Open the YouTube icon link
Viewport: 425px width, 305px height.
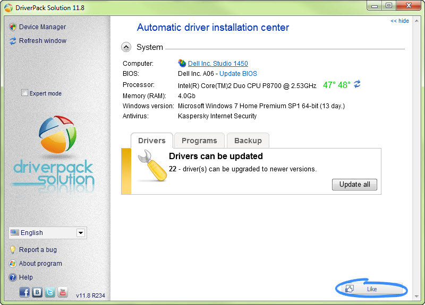[x=63, y=292]
